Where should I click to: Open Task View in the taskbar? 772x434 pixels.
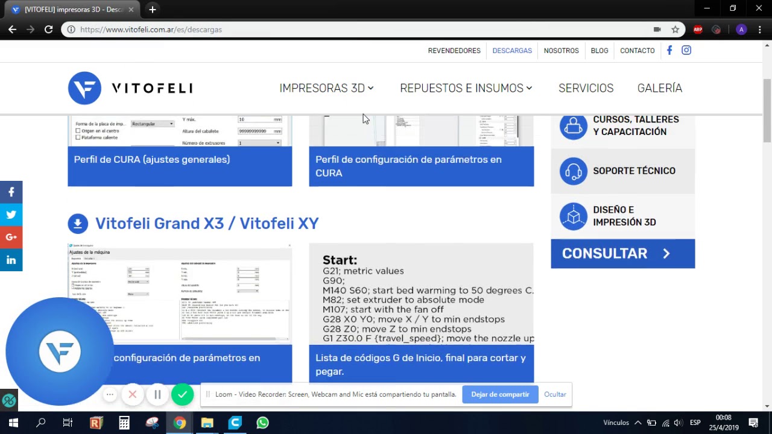coord(68,423)
